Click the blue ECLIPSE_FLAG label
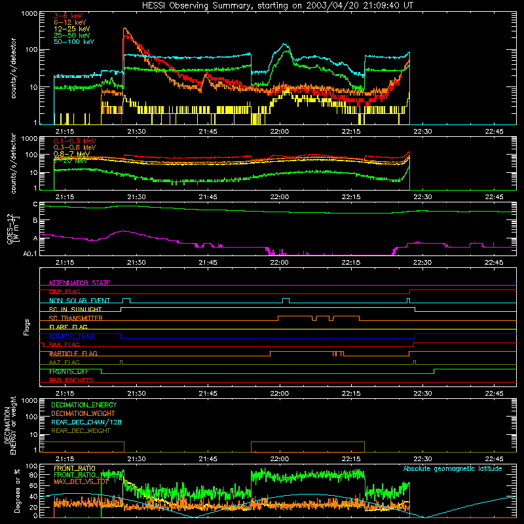This screenshot has height=524, width=524. [71, 336]
